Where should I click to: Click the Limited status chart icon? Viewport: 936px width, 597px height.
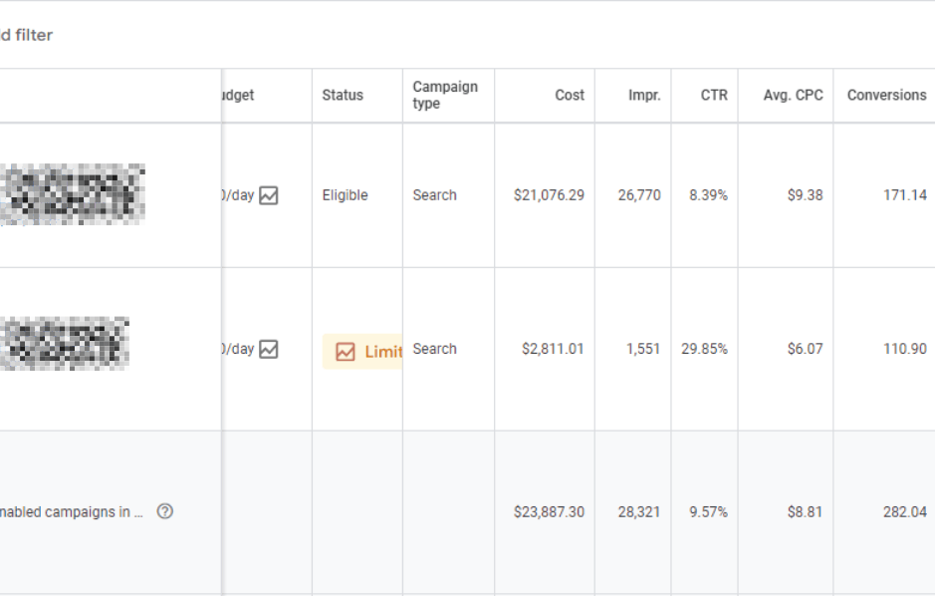coord(346,352)
